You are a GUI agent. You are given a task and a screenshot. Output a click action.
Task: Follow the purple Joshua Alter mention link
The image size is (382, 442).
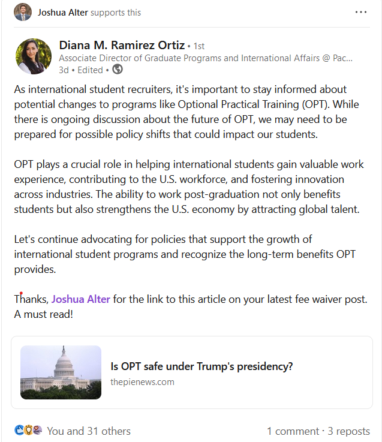coord(80,299)
